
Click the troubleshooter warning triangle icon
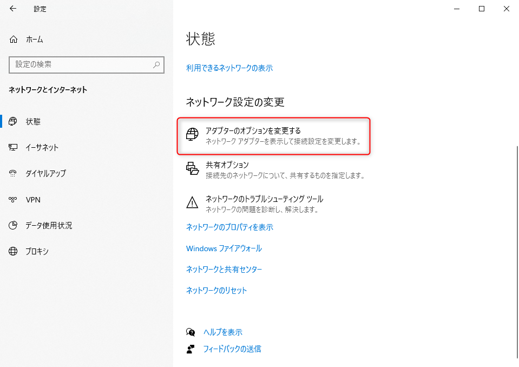click(x=192, y=202)
